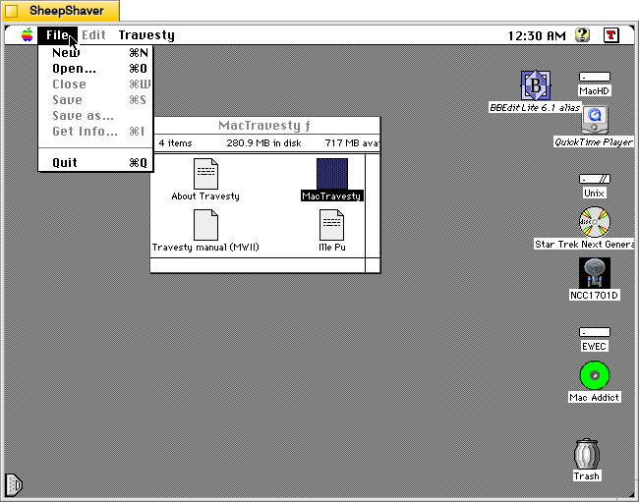This screenshot has height=502, width=639.
Task: Click the File menu title
Action: 57,35
